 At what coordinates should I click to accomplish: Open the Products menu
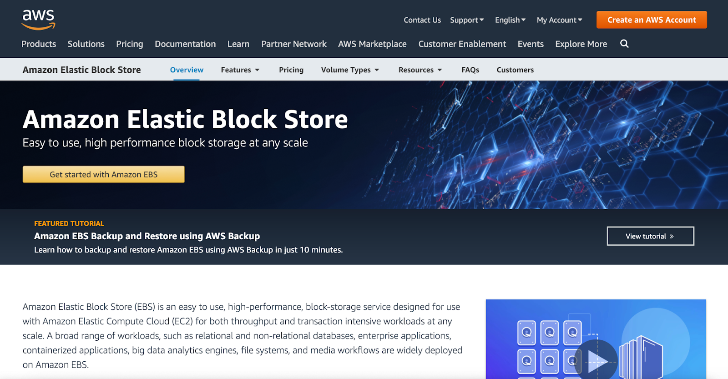click(x=39, y=44)
